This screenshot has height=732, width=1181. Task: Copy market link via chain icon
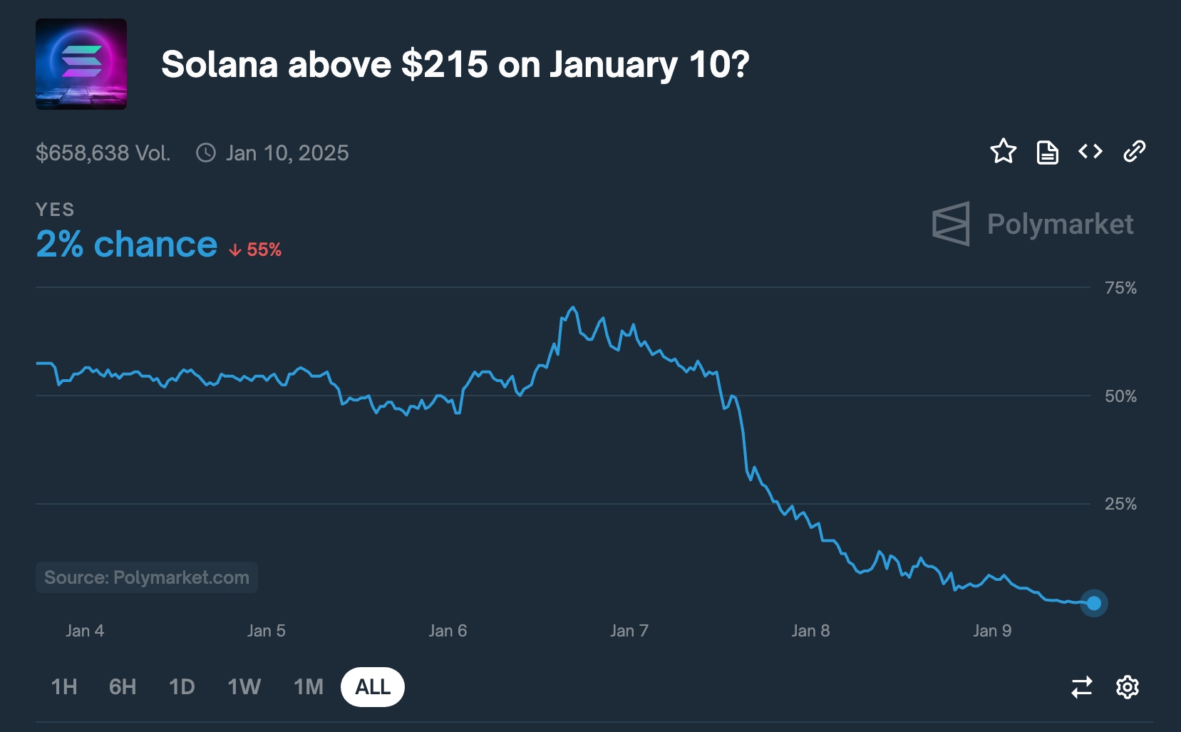click(x=1134, y=151)
